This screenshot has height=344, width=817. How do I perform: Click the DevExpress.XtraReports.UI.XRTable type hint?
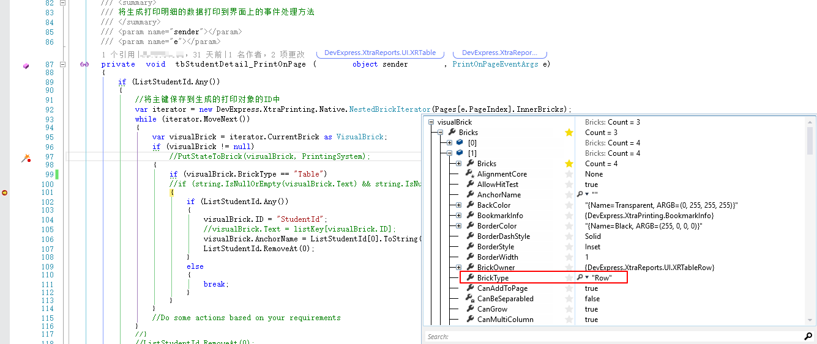coord(379,53)
